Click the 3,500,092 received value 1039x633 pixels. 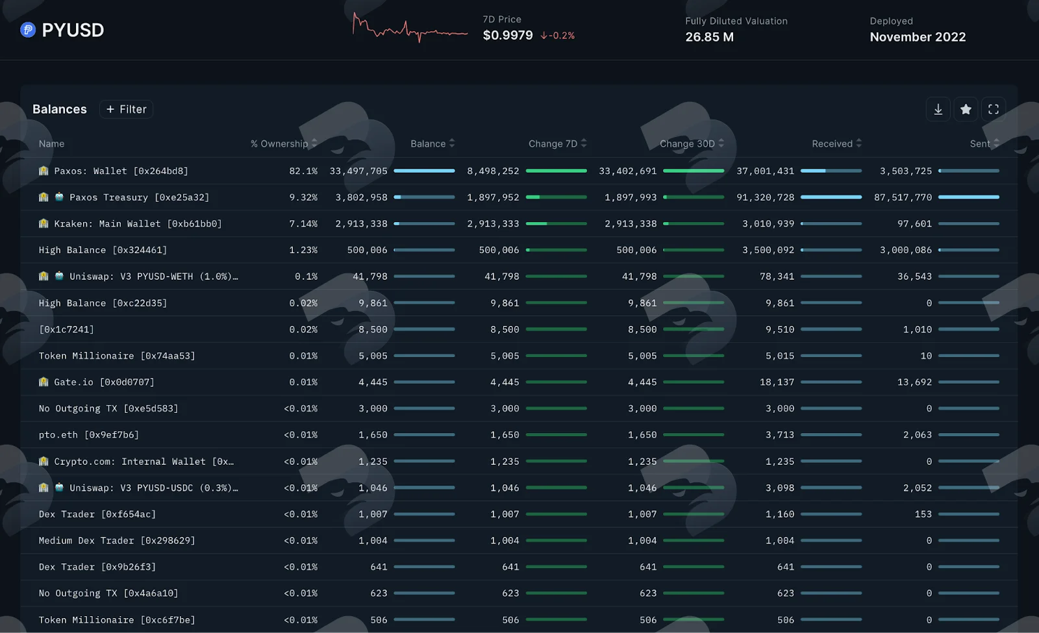pyautogui.click(x=768, y=250)
